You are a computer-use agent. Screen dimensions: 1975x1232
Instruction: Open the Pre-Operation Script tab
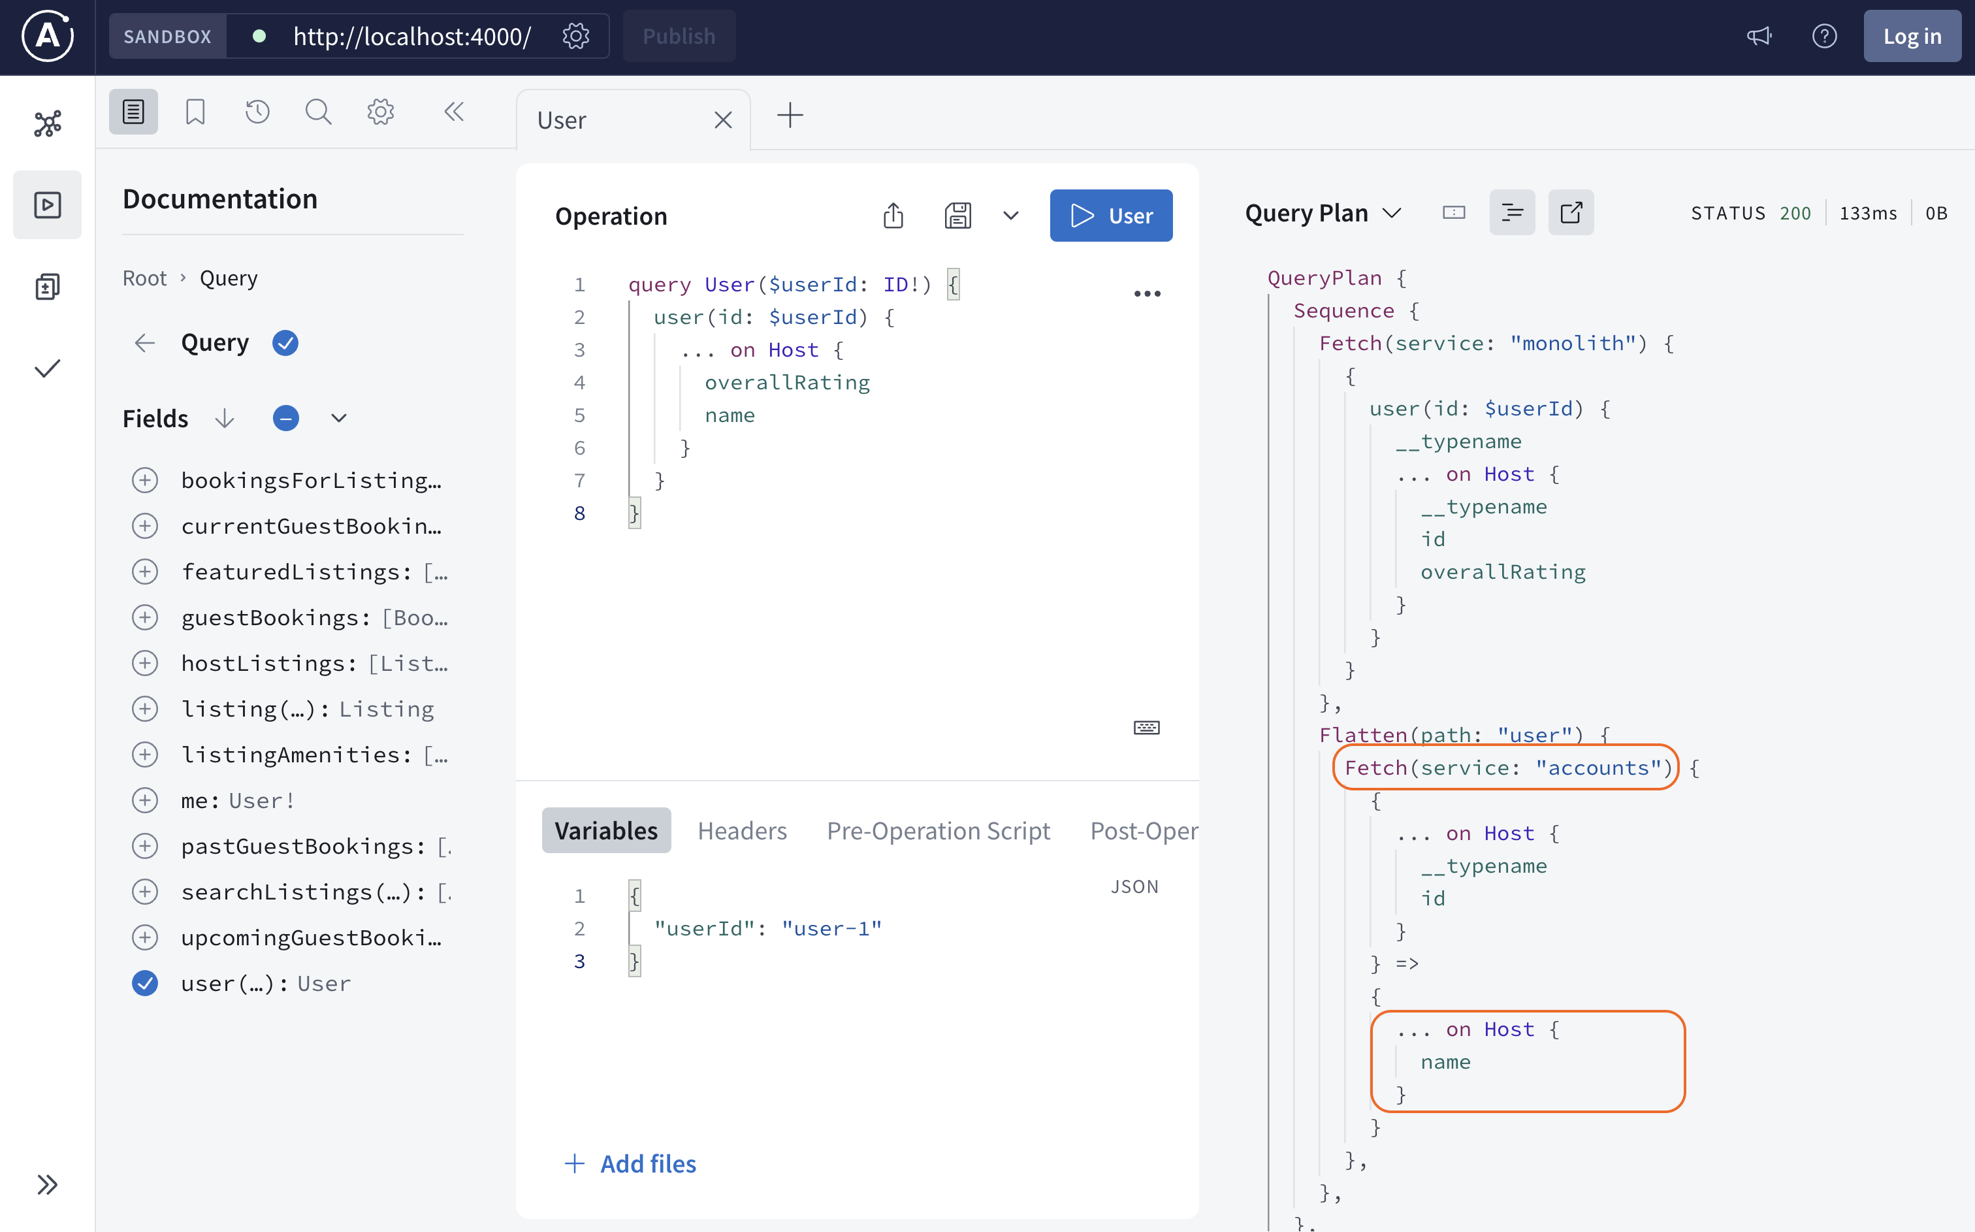click(x=939, y=830)
